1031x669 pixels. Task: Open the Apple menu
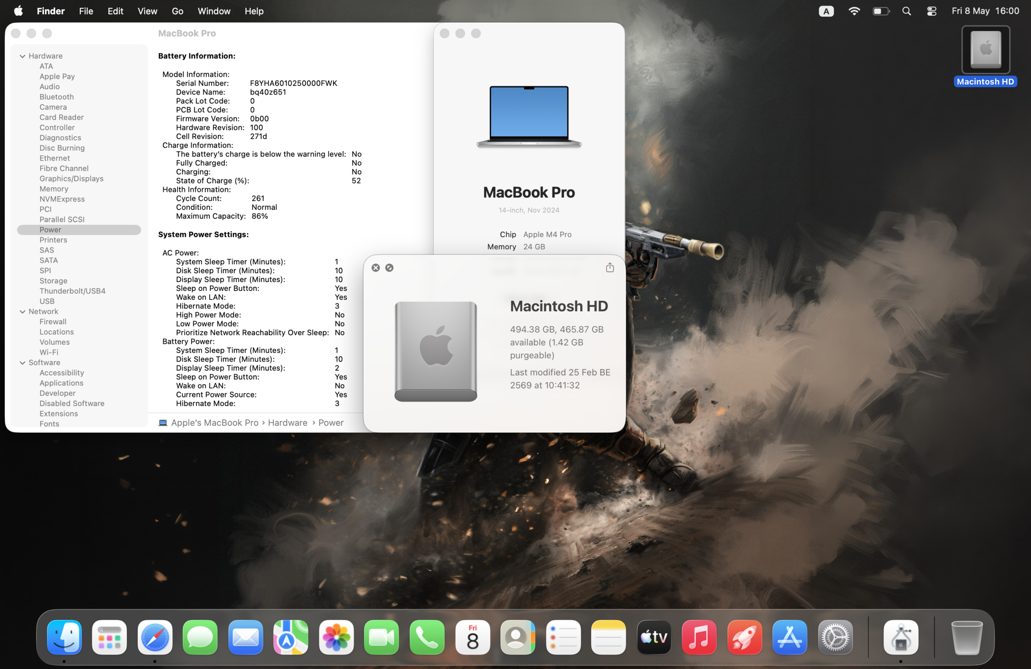tap(18, 11)
